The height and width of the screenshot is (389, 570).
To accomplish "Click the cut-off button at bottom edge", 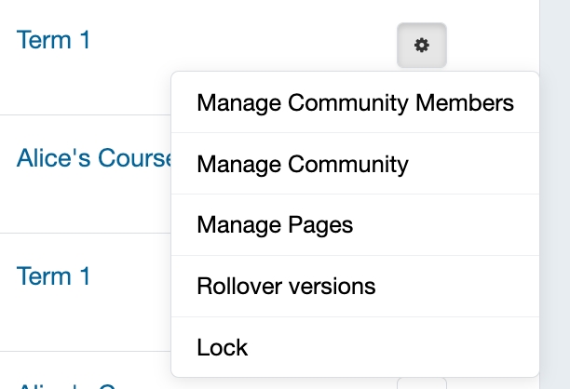I will 422,382.
